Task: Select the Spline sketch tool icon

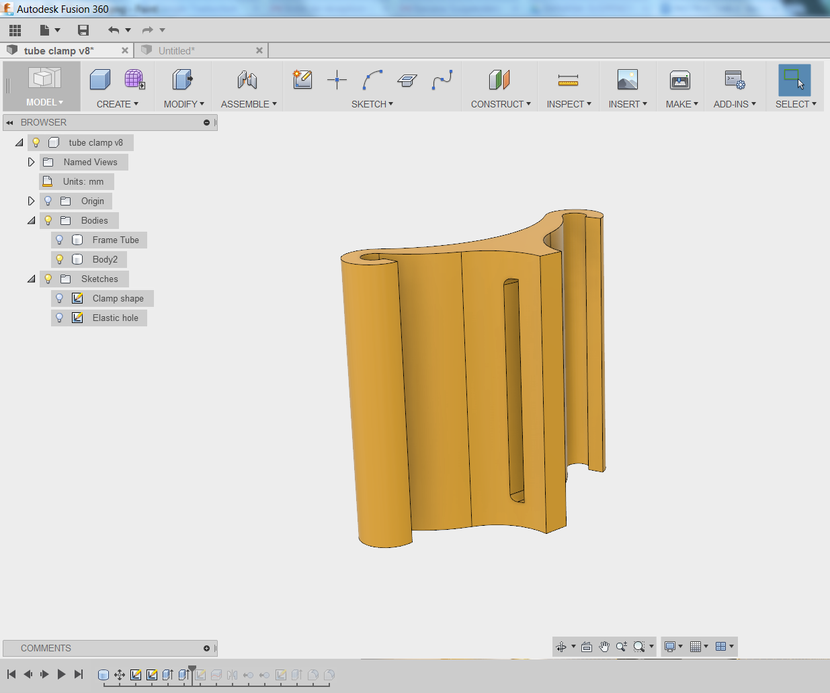Action: 442,79
